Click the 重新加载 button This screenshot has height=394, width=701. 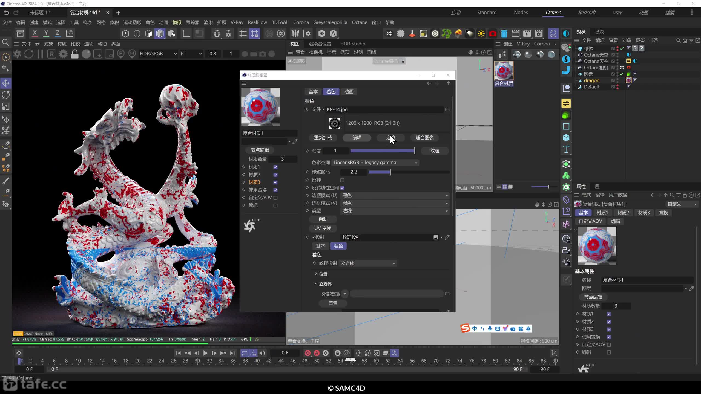(323, 138)
